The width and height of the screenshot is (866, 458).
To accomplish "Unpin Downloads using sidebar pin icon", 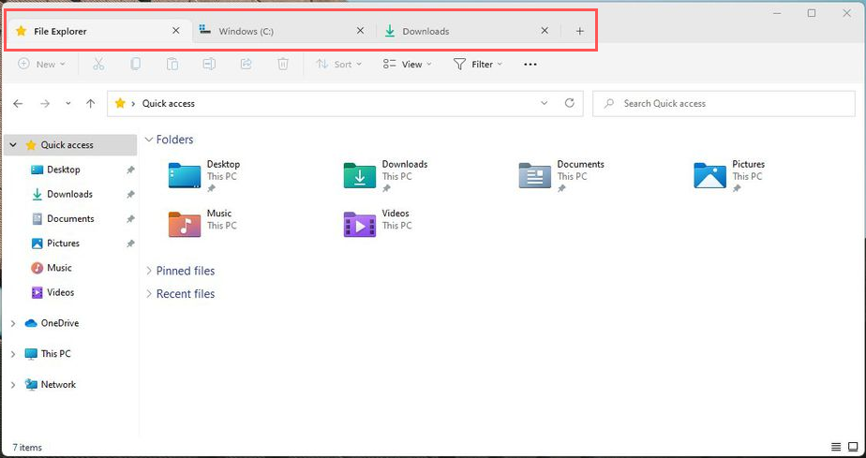I will pos(130,194).
